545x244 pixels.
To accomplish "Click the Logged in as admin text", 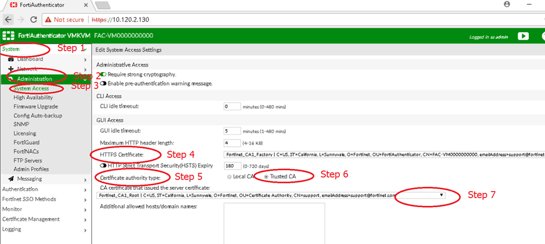I will tap(489, 37).
